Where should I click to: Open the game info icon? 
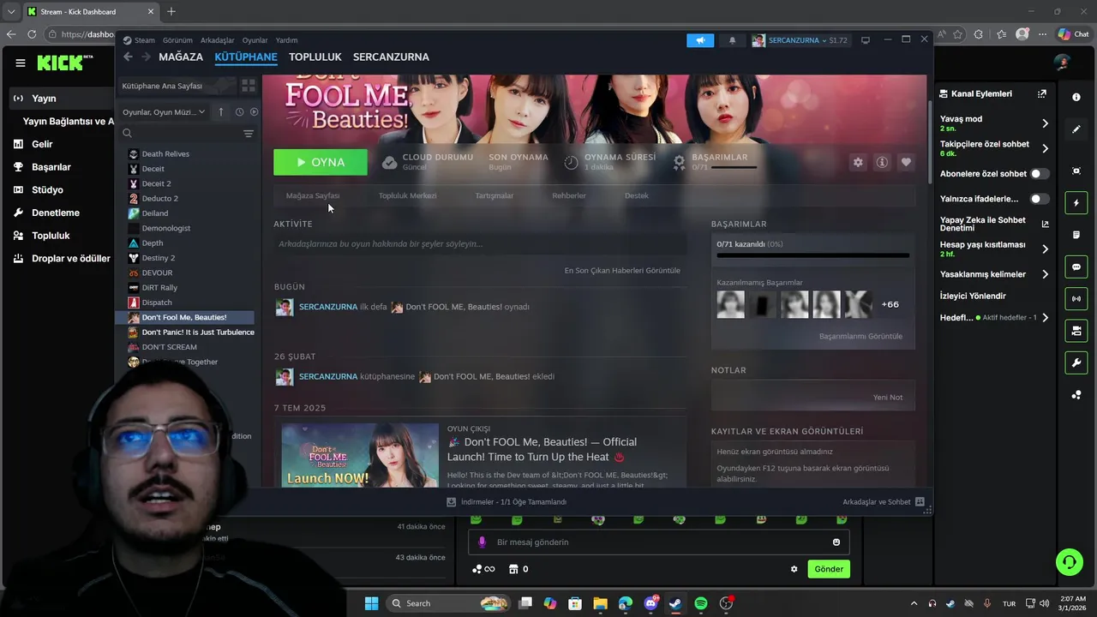[x=882, y=162]
